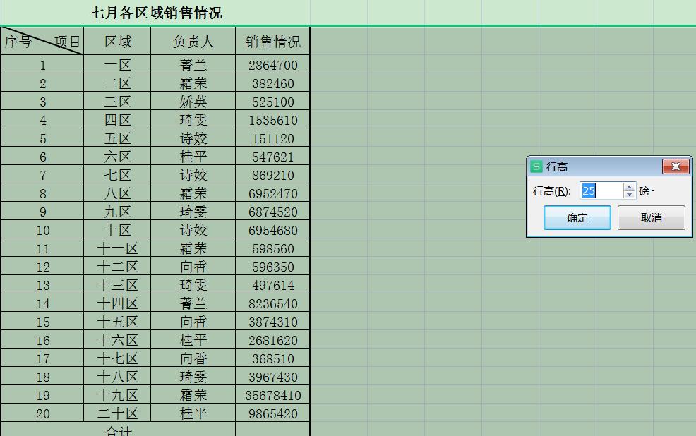Select the 桂平 cell in the final row

coord(193,413)
